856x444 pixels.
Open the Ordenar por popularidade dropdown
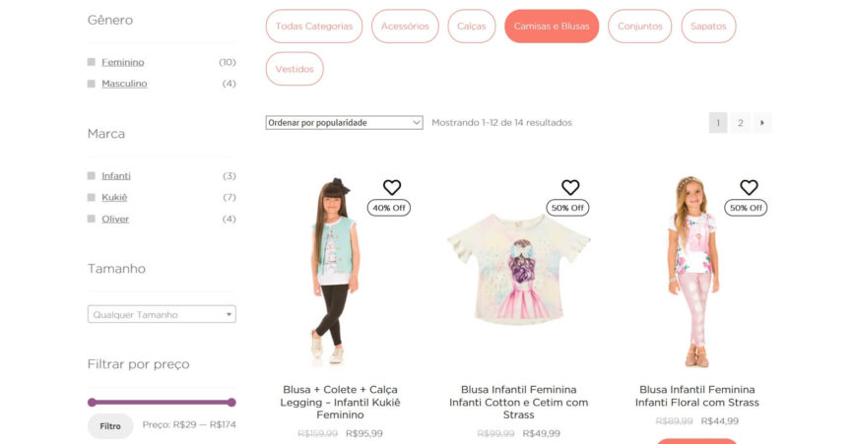coord(344,123)
